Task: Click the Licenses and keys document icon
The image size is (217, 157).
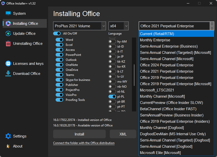Action: tap(8, 64)
